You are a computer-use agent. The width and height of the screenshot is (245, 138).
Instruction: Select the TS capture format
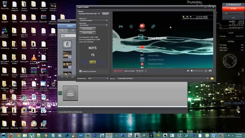point(93,55)
